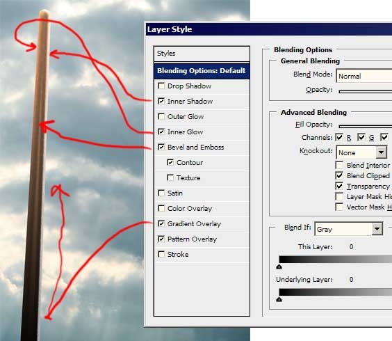392x341 pixels.
Task: Uncheck the Inner Shadow effect
Action: coord(161,102)
